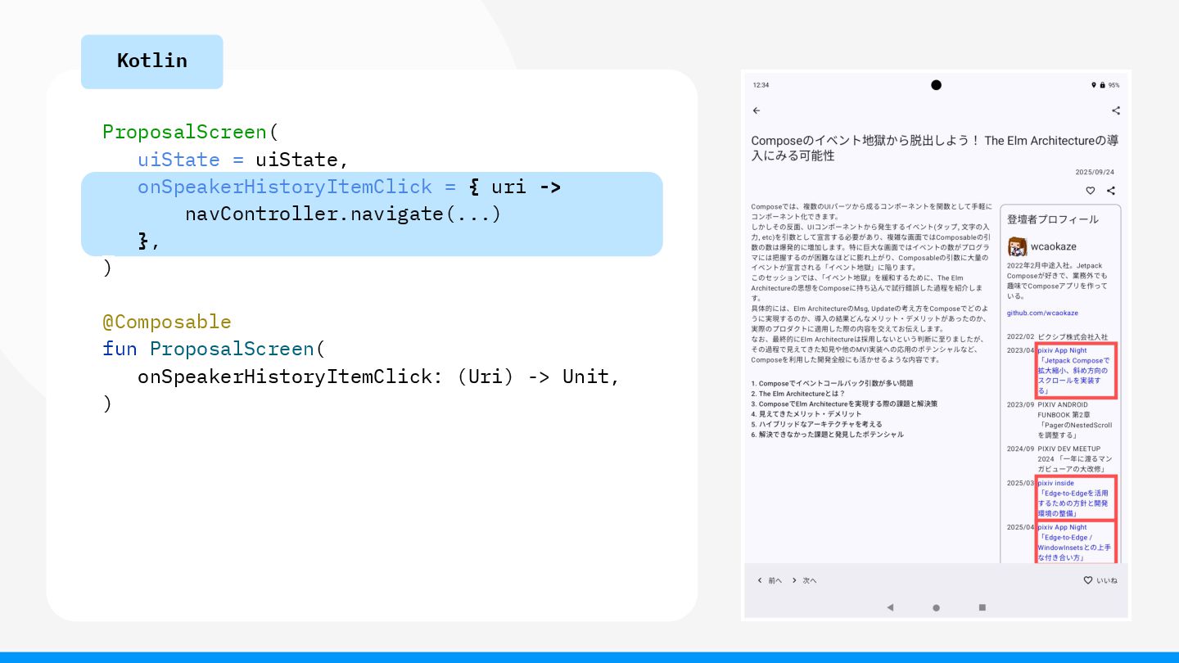Tap the Android recents square button
This screenshot has height=663, width=1179.
click(982, 607)
